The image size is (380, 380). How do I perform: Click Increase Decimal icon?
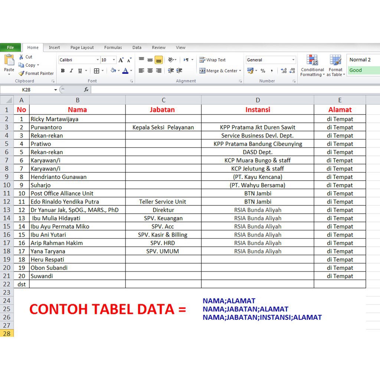point(284,71)
